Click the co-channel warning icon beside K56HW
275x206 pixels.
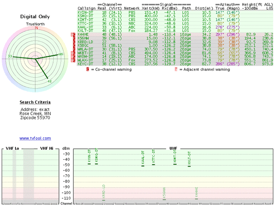click(x=74, y=38)
